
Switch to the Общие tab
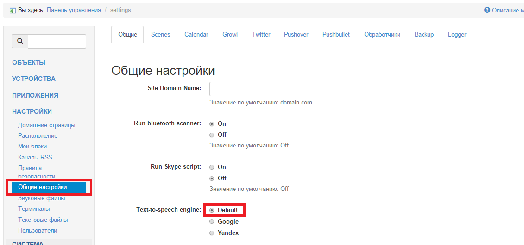click(127, 35)
